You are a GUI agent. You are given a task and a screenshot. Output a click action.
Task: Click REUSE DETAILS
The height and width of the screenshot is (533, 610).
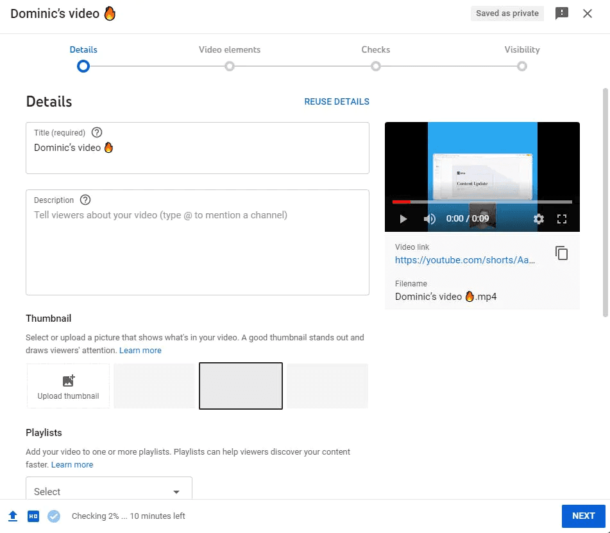(337, 101)
